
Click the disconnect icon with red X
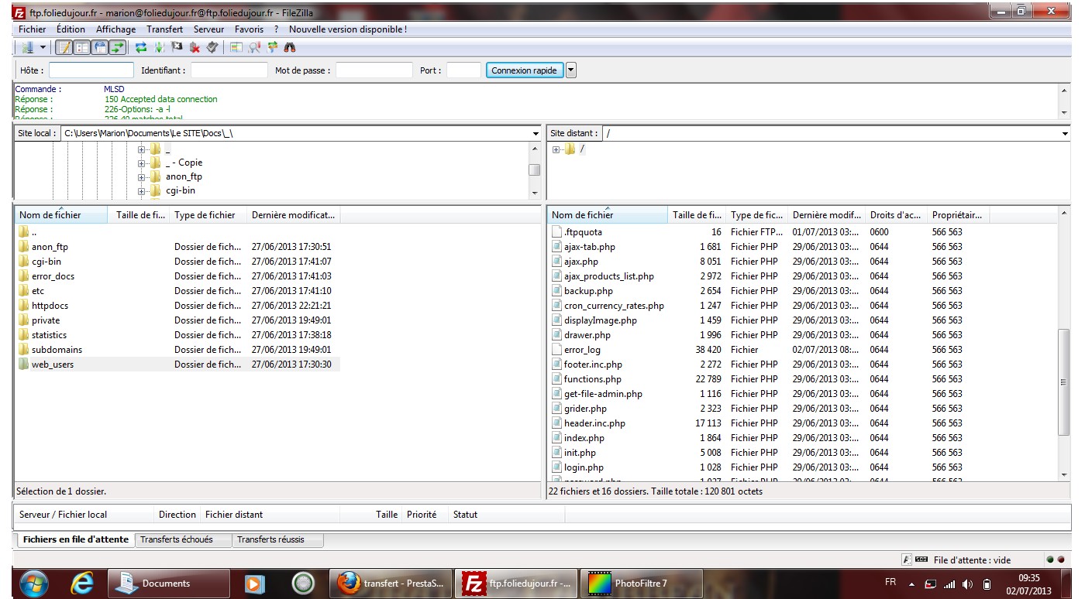click(195, 48)
